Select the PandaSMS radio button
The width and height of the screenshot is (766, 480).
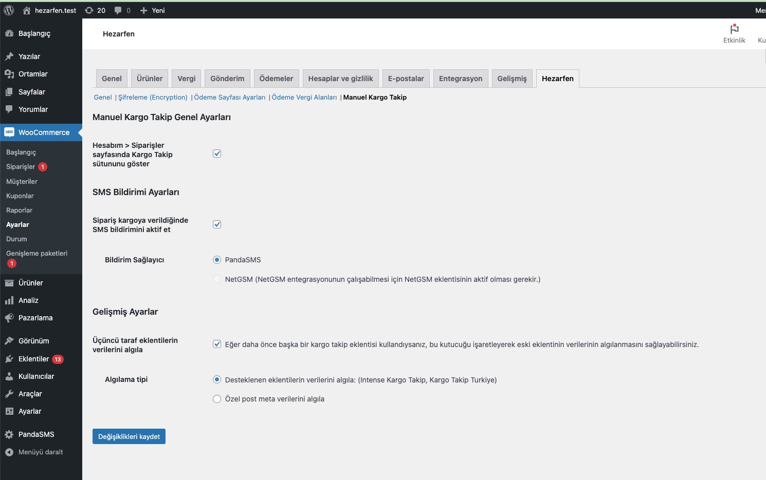[x=217, y=260]
